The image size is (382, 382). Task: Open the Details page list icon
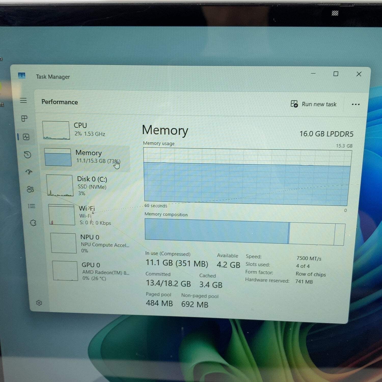pos(32,206)
